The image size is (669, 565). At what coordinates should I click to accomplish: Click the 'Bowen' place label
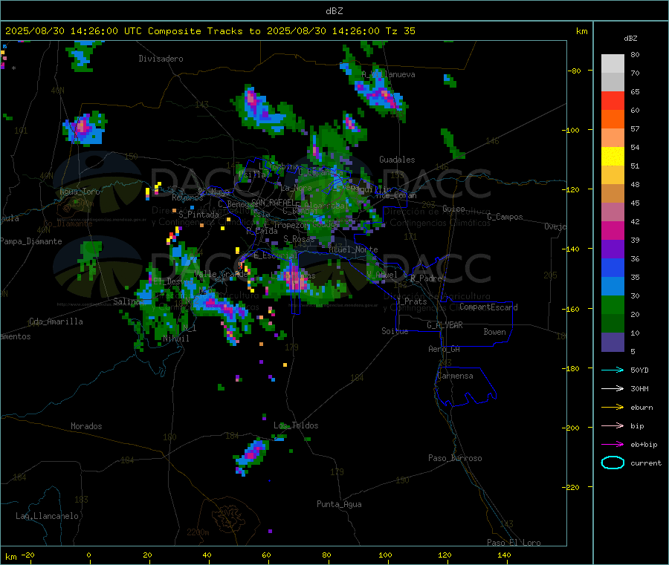pyautogui.click(x=494, y=332)
